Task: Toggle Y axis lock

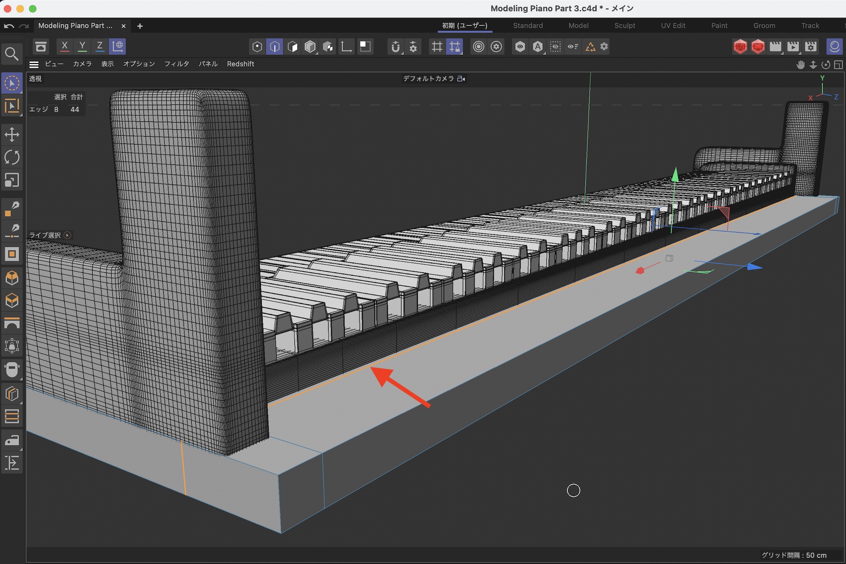Action: click(82, 47)
